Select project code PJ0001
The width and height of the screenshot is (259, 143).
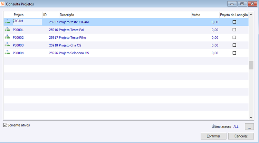coord(18,30)
